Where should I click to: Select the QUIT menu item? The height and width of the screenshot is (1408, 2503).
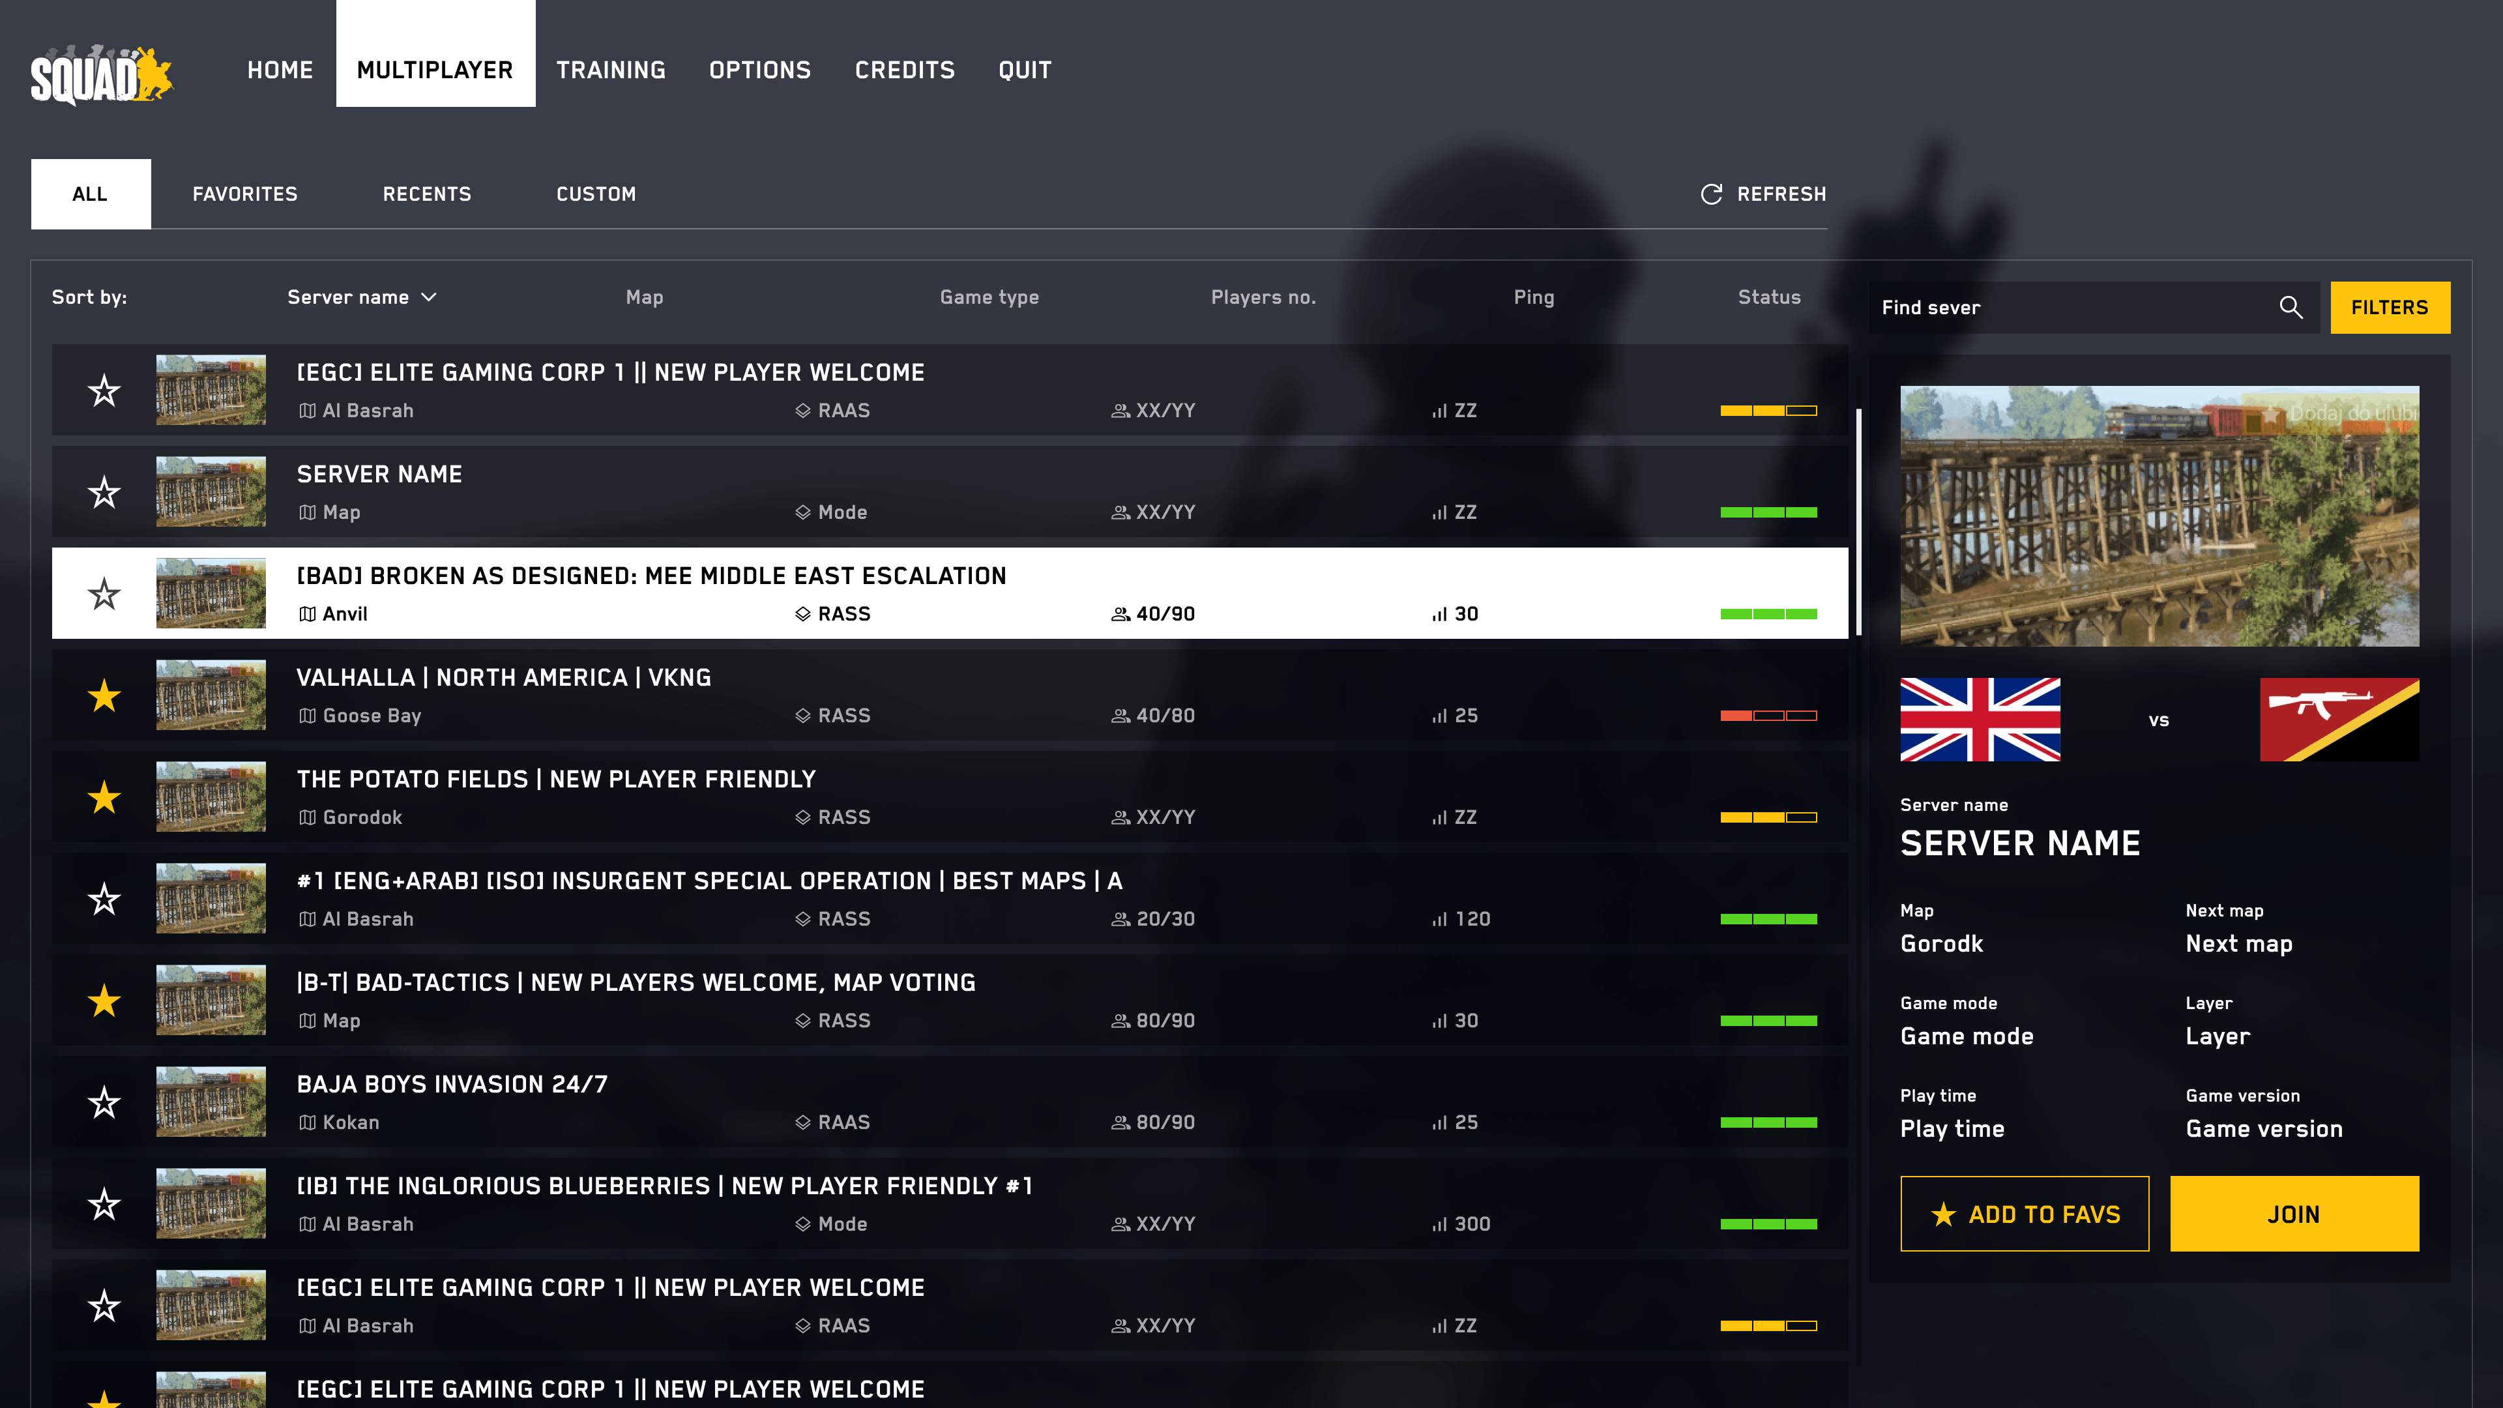(x=1025, y=70)
